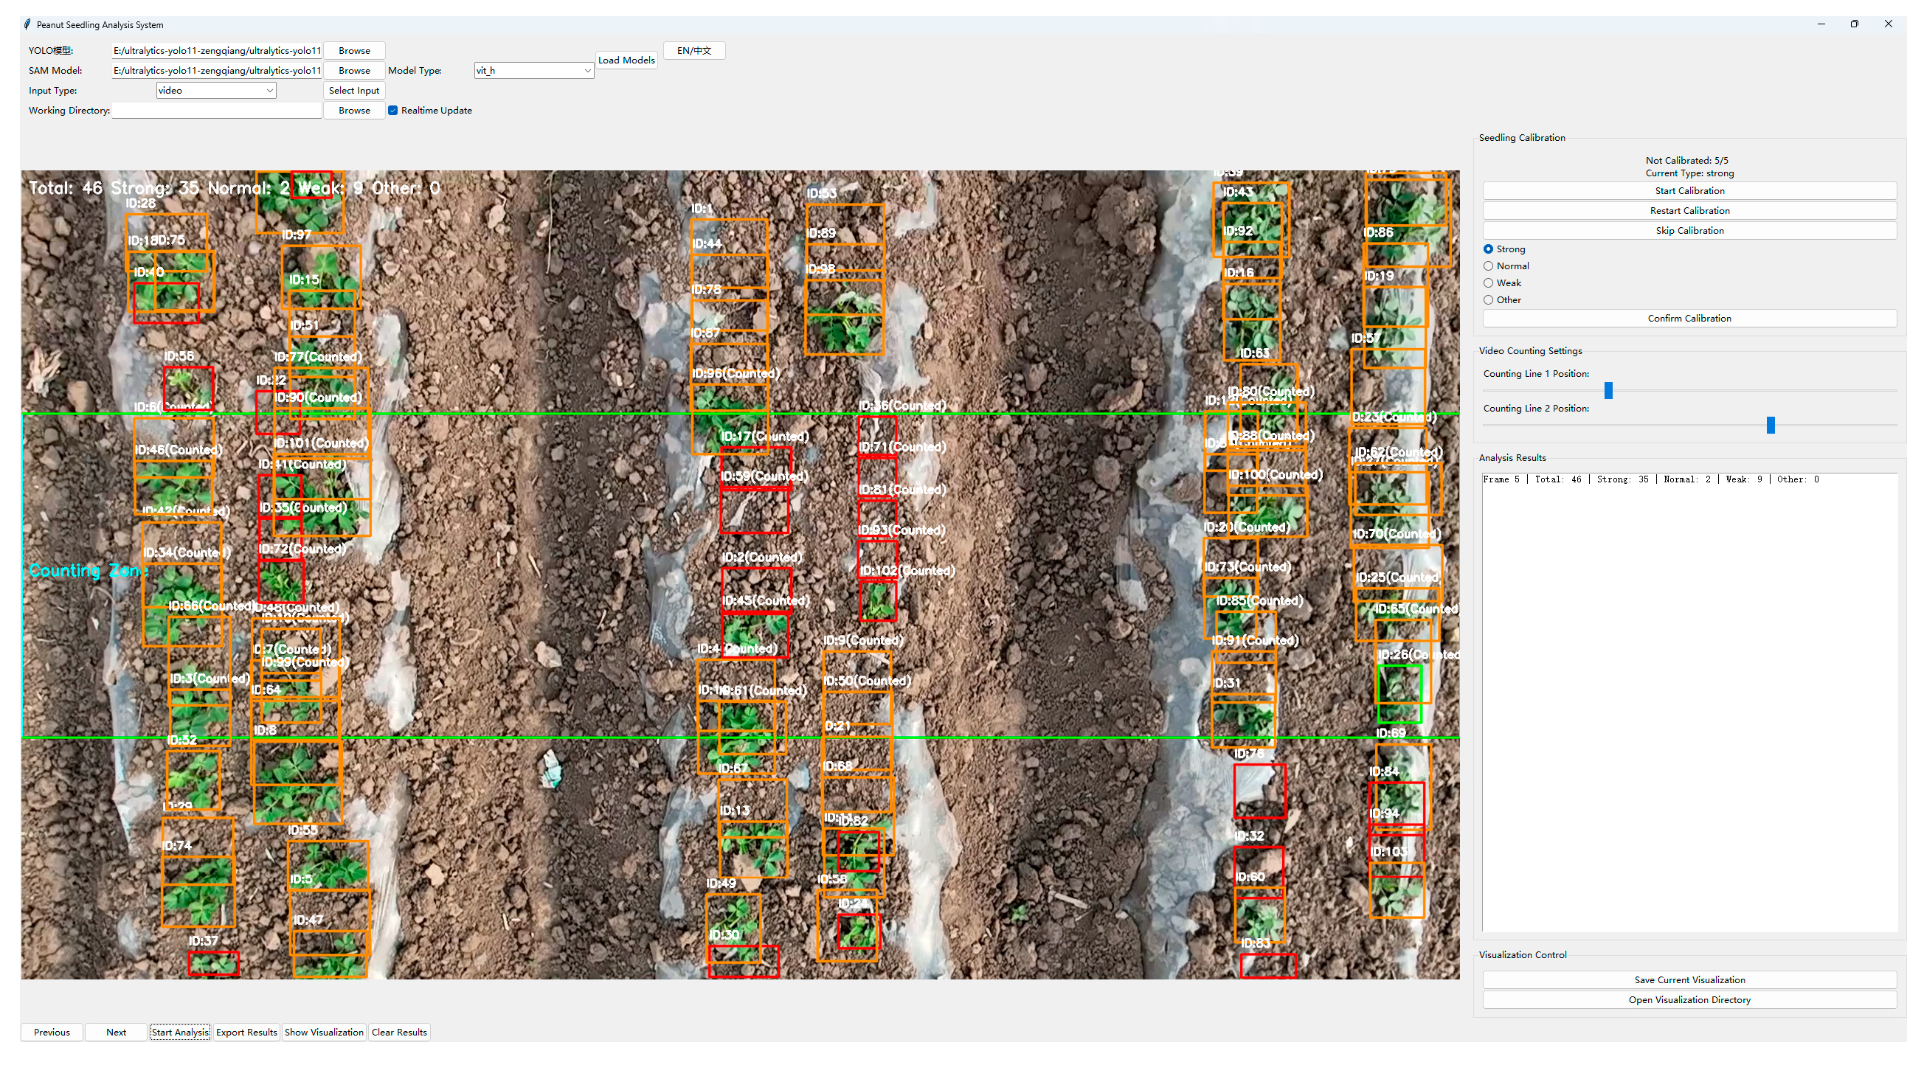The height and width of the screenshot is (1065, 1924).
Task: Click Save Current Visualization
Action: [1689, 980]
